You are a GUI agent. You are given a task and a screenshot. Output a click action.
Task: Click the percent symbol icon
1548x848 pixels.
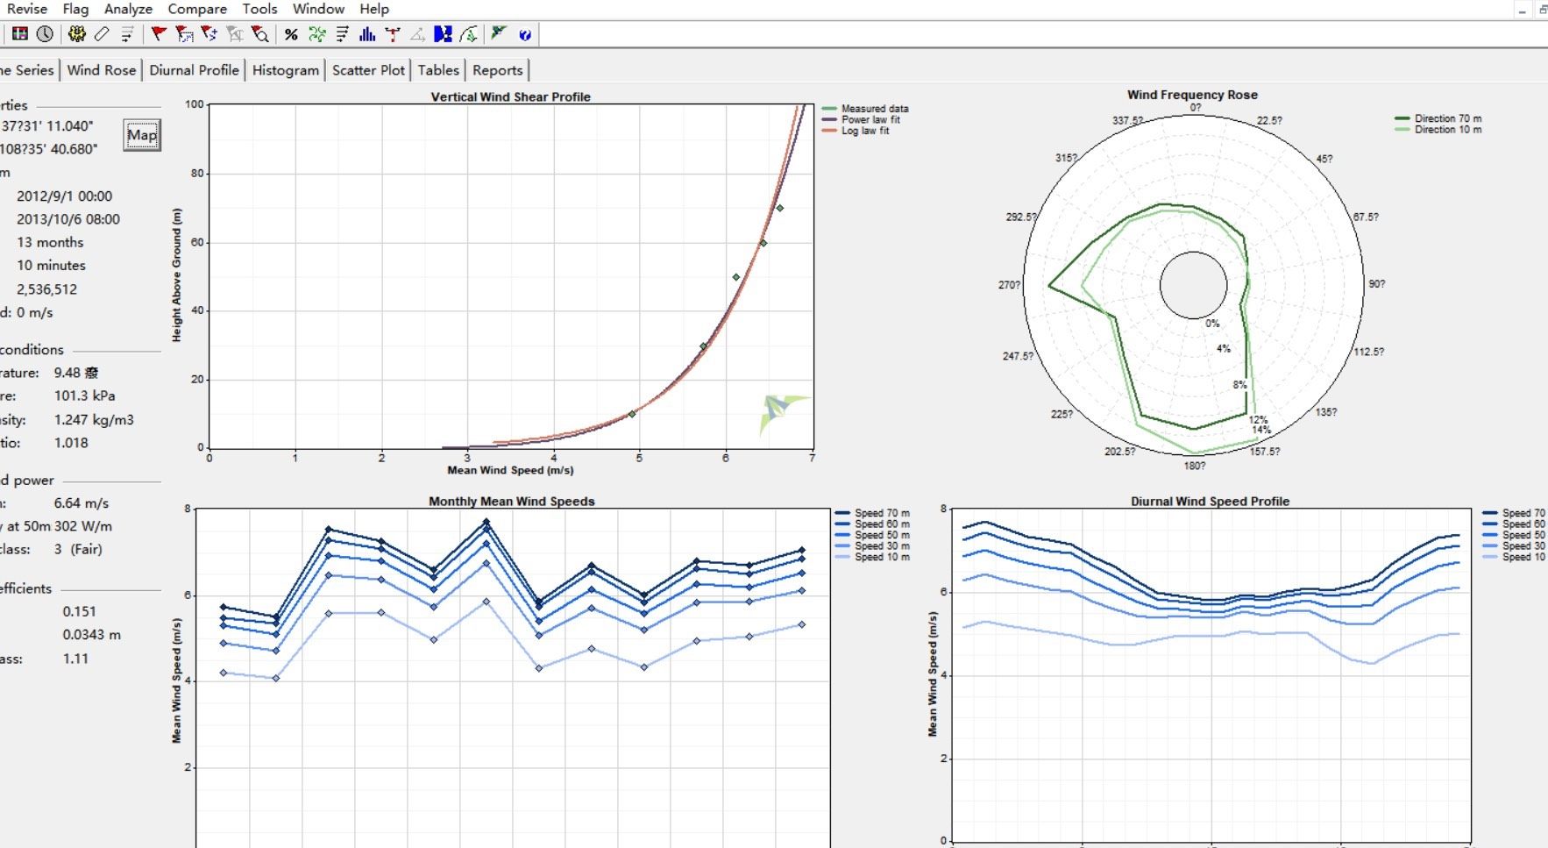coord(291,34)
